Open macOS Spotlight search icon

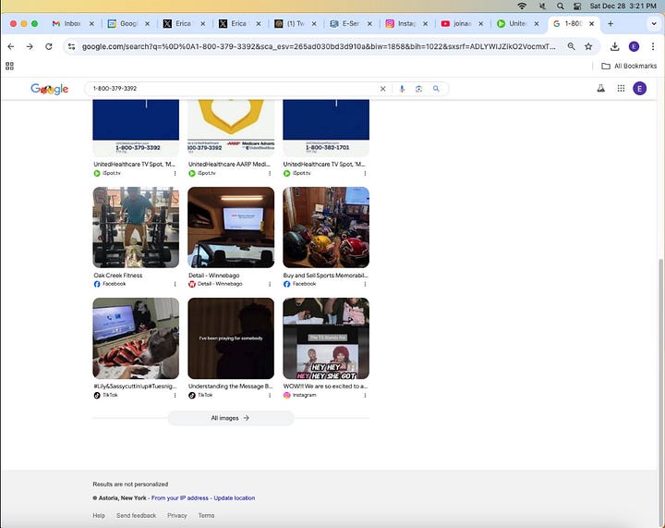click(561, 6)
